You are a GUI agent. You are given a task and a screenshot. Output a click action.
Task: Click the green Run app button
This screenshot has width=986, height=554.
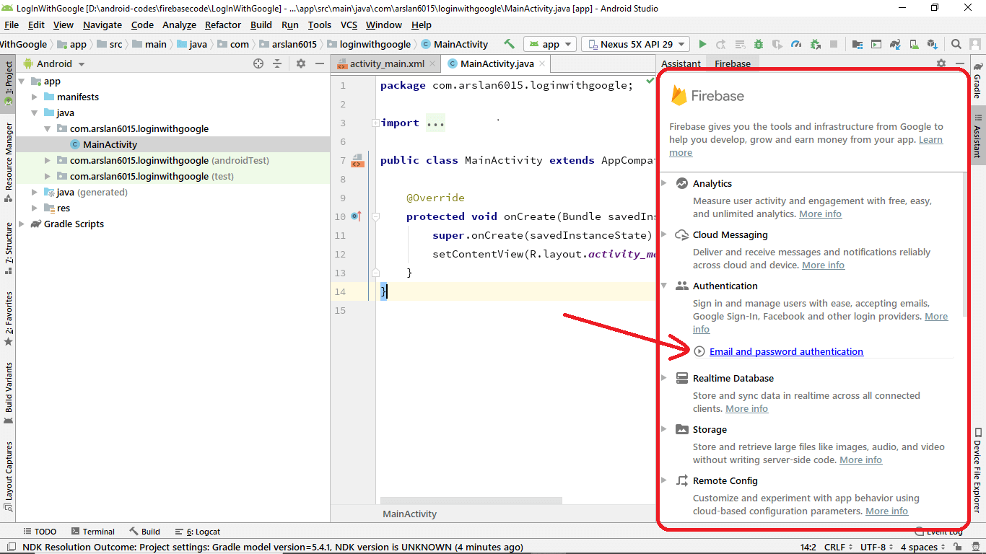pos(702,44)
